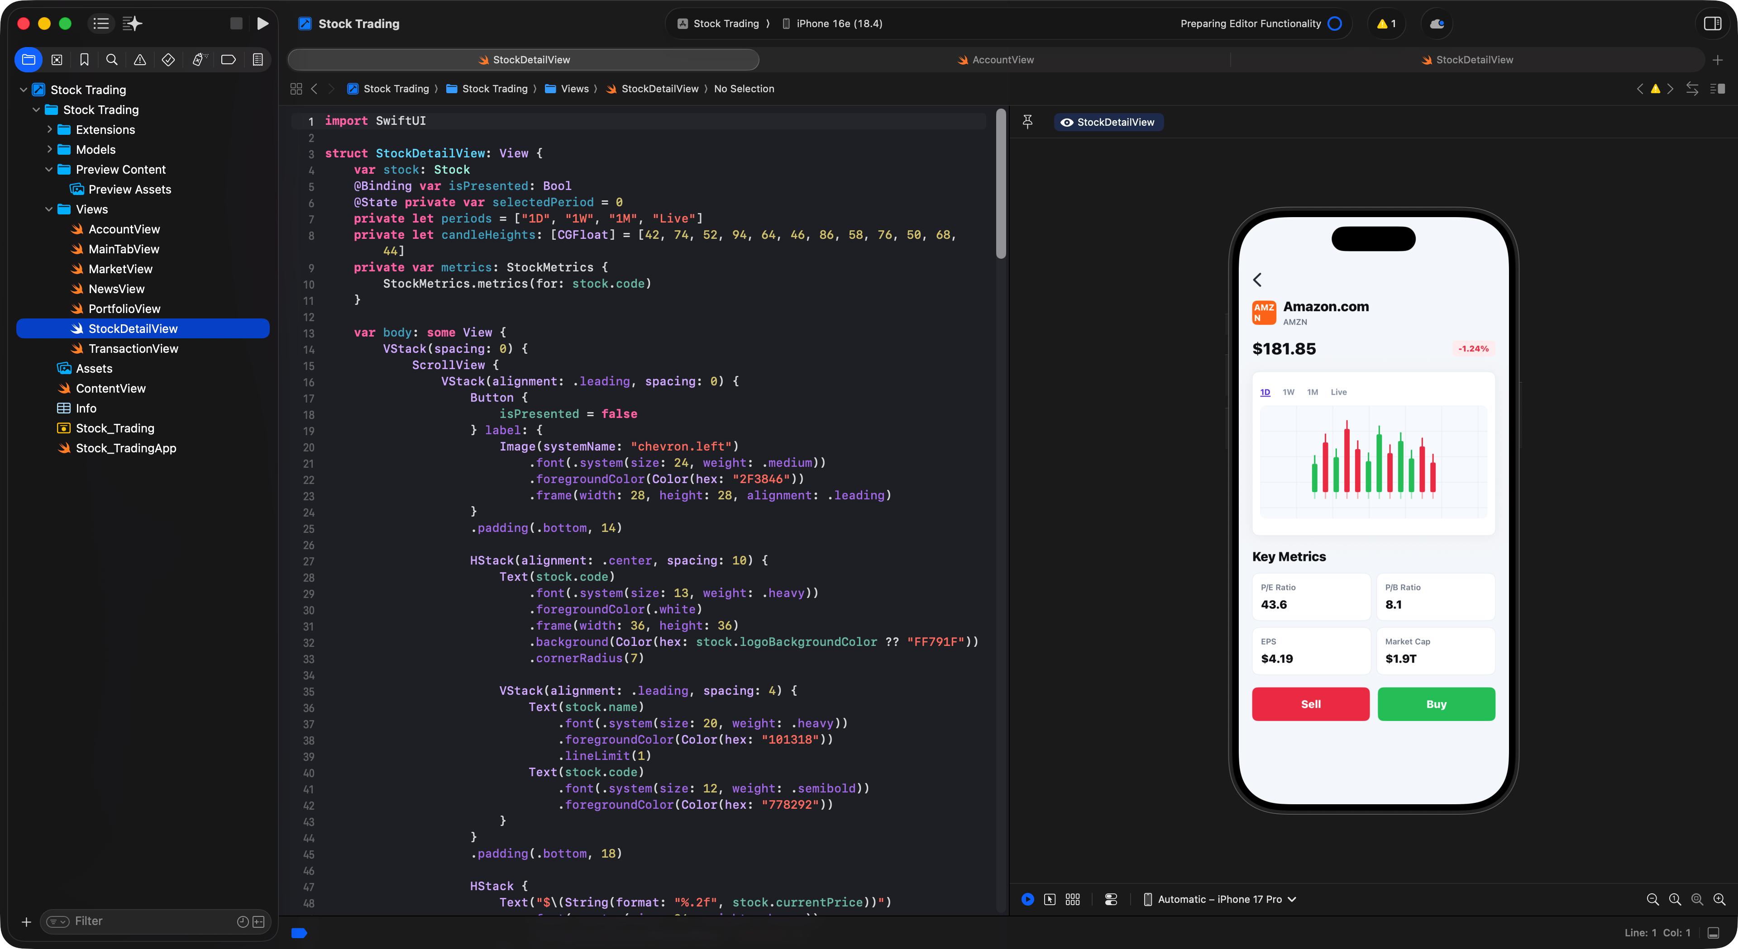Click the blue breakpoint indicator at bottom
This screenshot has width=1738, height=949.
(x=299, y=933)
